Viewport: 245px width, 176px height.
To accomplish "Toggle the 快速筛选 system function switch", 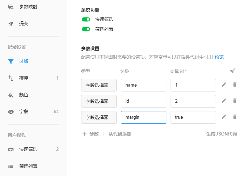I will [x=86, y=19].
